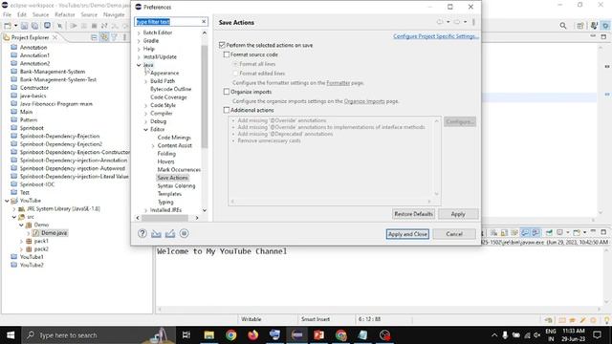Expand the Content Assist node
Viewport: 612px width, 344px height.
pos(153,146)
